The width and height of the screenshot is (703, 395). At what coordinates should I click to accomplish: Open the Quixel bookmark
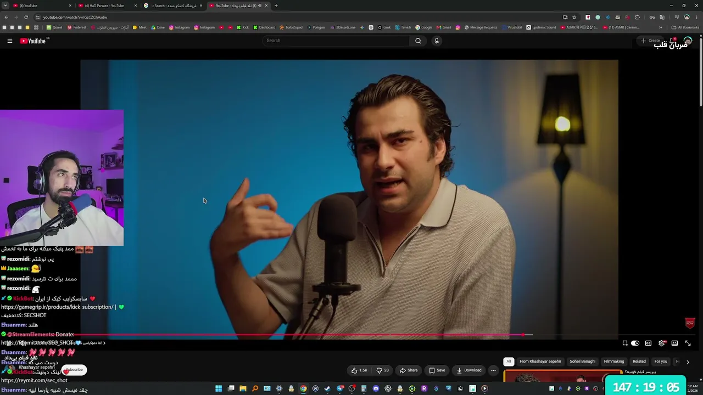click(x=54, y=27)
